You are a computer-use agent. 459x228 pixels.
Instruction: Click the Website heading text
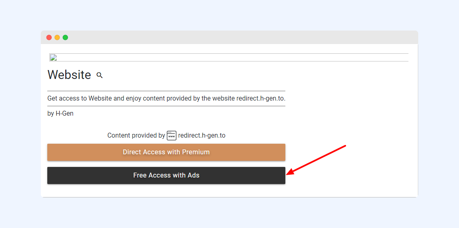69,75
